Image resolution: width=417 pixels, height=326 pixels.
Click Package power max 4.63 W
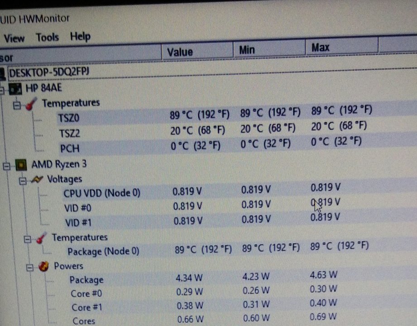click(323, 274)
